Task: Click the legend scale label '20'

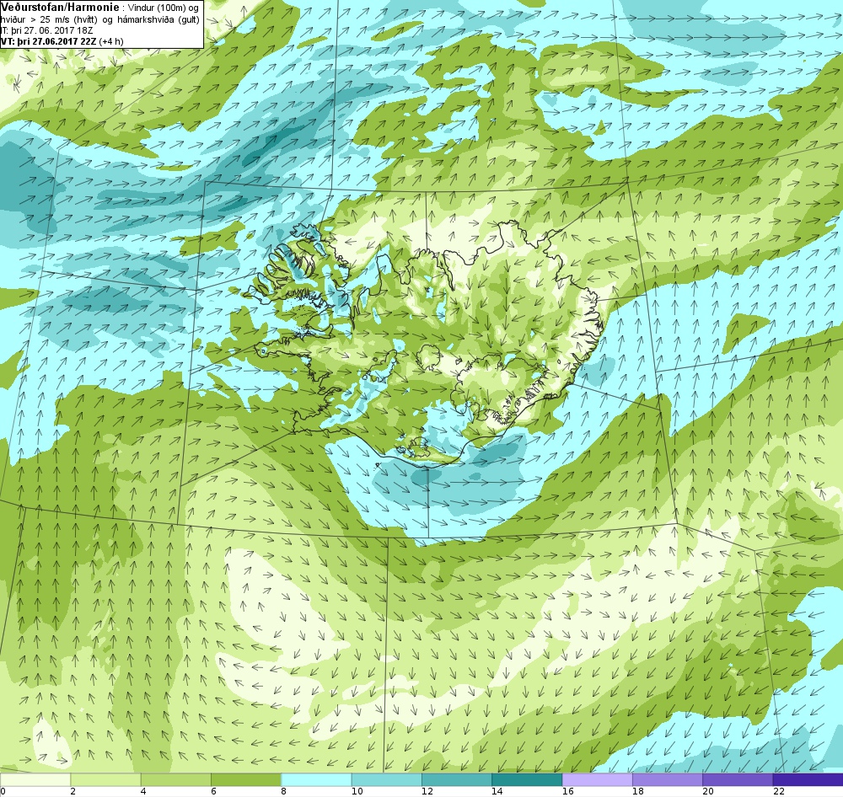Action: click(x=708, y=791)
